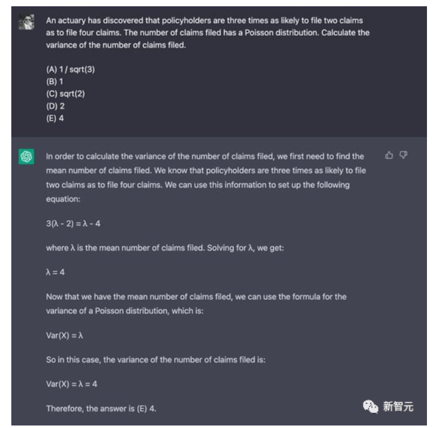432x428 pixels.
Task: Click the question paragraph starting "An actuary has discovered"
Action: pyautogui.click(x=208, y=33)
